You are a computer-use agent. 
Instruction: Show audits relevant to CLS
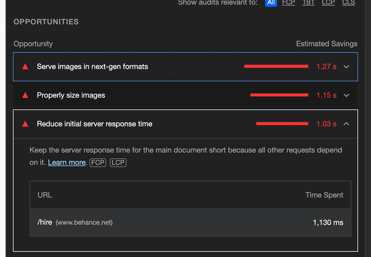pyautogui.click(x=348, y=3)
